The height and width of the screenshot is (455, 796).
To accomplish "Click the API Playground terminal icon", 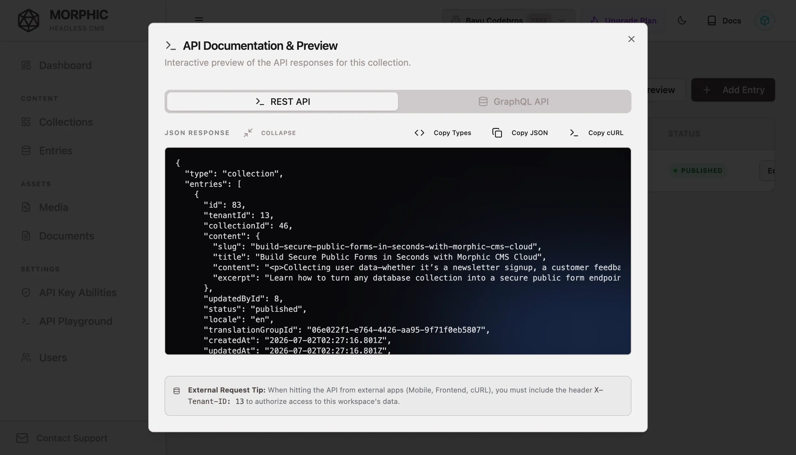I will (x=26, y=321).
